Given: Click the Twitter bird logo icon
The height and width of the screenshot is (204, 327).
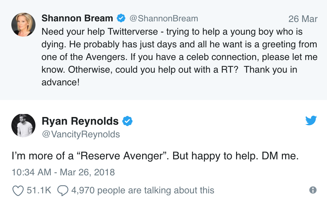Looking at the screenshot, I should (x=311, y=121).
